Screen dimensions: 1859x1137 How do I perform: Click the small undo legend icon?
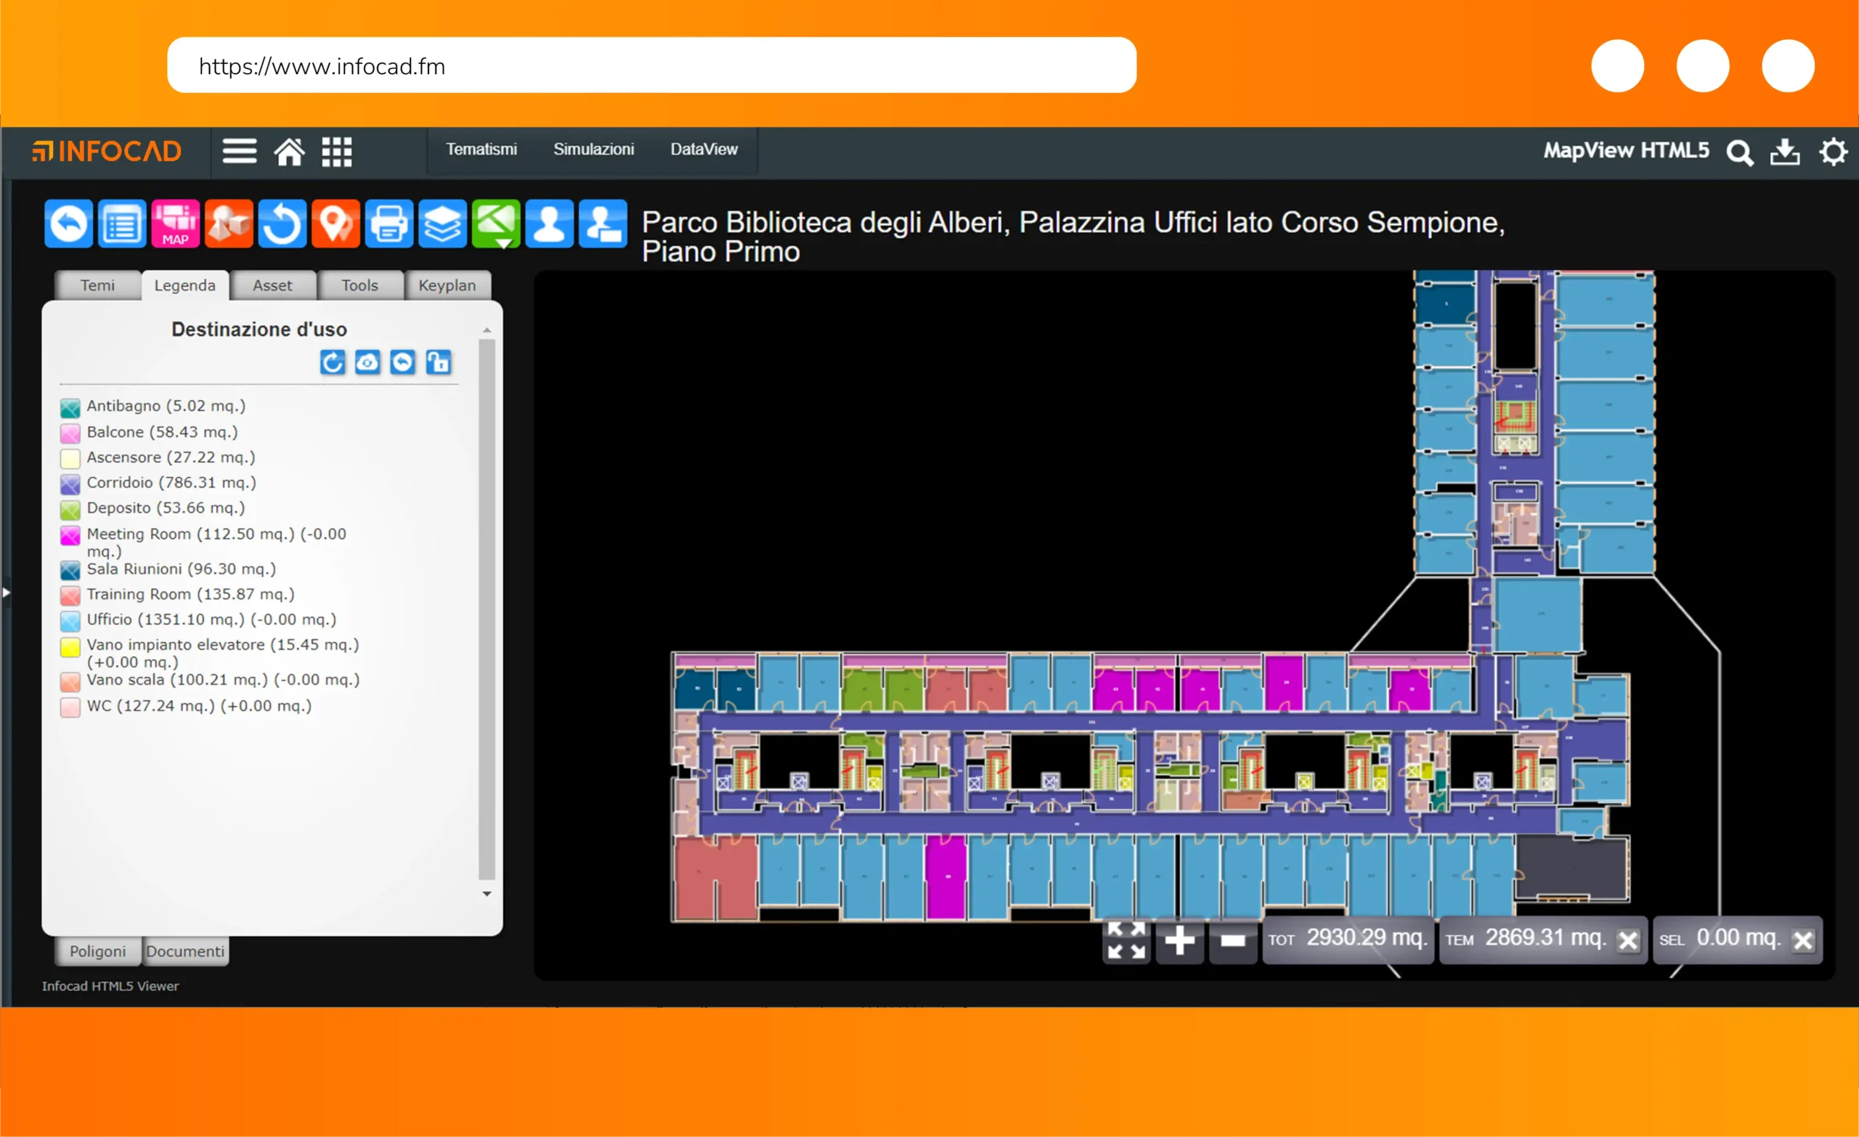coord(403,363)
